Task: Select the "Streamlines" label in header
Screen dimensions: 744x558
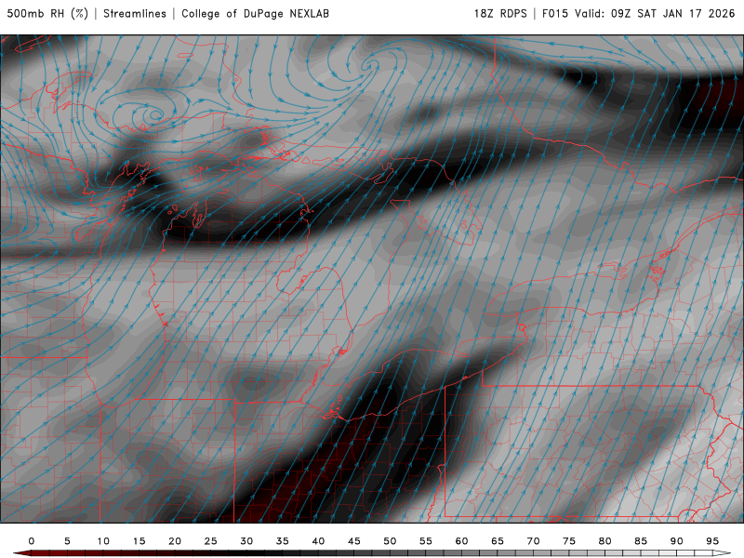Action: click(135, 14)
